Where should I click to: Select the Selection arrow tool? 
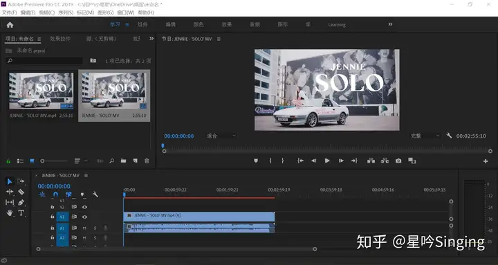coord(10,181)
